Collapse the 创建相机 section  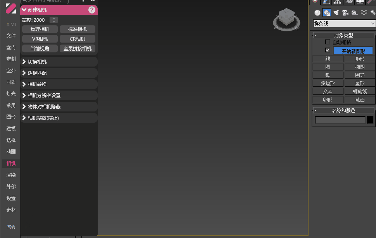click(59, 10)
